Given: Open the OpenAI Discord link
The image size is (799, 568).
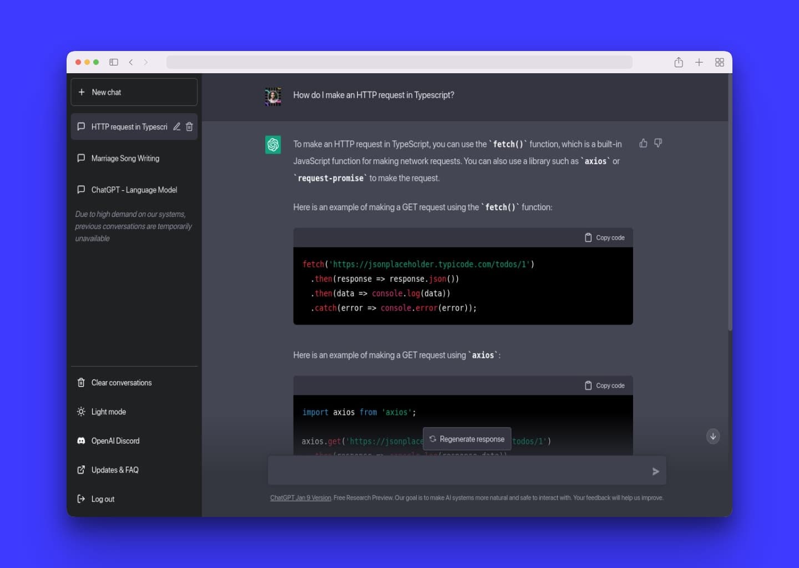Looking at the screenshot, I should (x=134, y=441).
